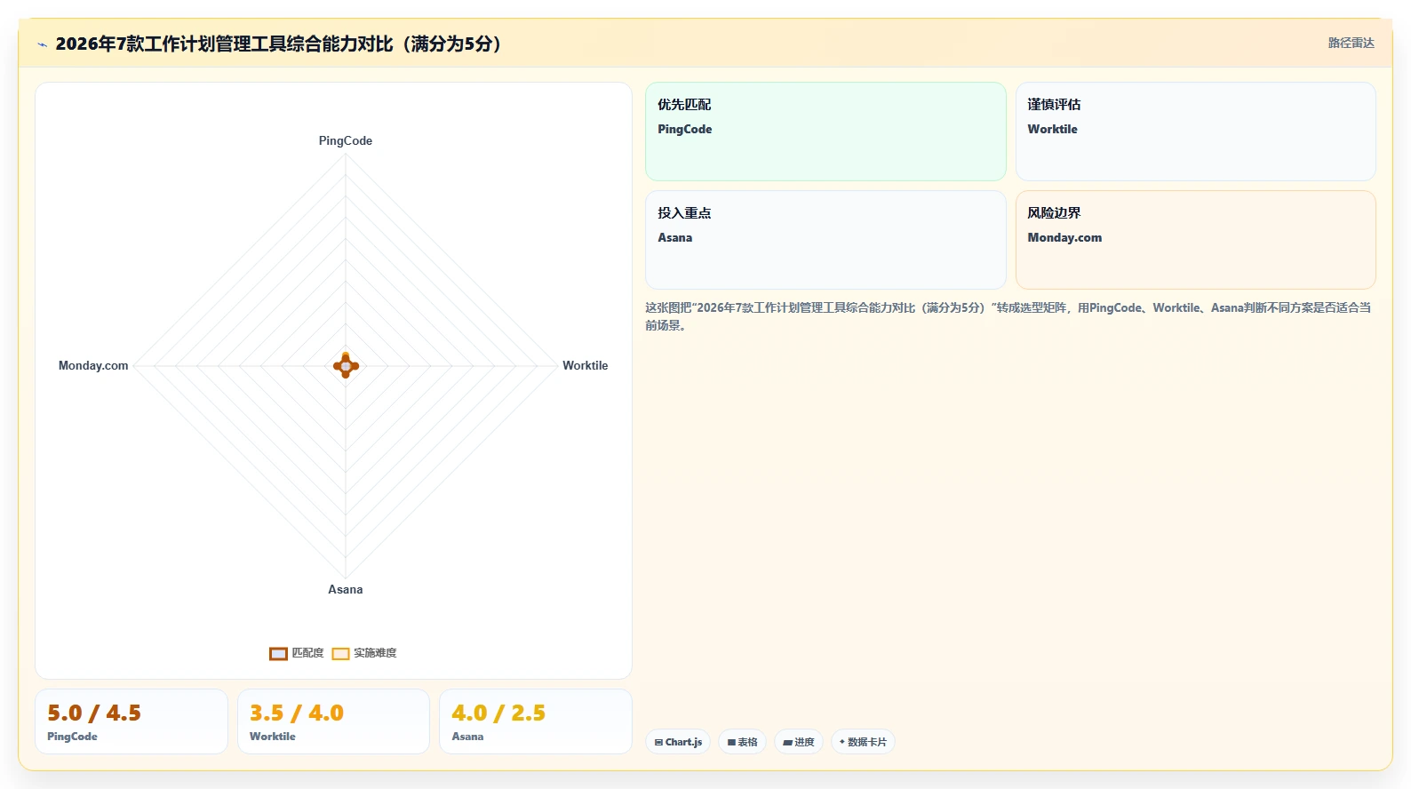
Task: Click the Worktile axis label on radar
Action: click(x=586, y=365)
